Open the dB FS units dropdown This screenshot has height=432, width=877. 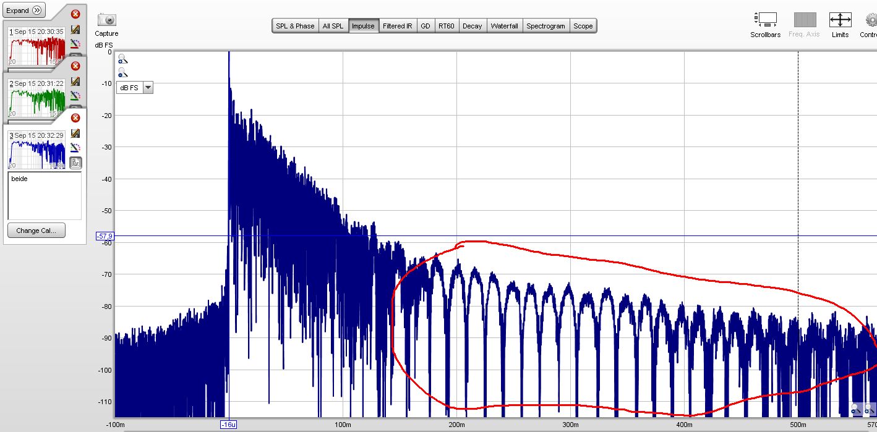coord(135,87)
